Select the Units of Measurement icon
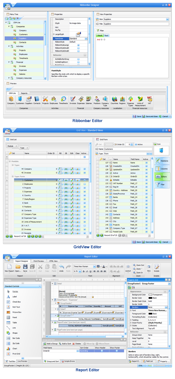Screen dimensions: 175x379 coord(140,99)
